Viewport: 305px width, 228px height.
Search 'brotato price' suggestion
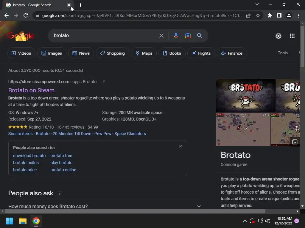[25, 170]
